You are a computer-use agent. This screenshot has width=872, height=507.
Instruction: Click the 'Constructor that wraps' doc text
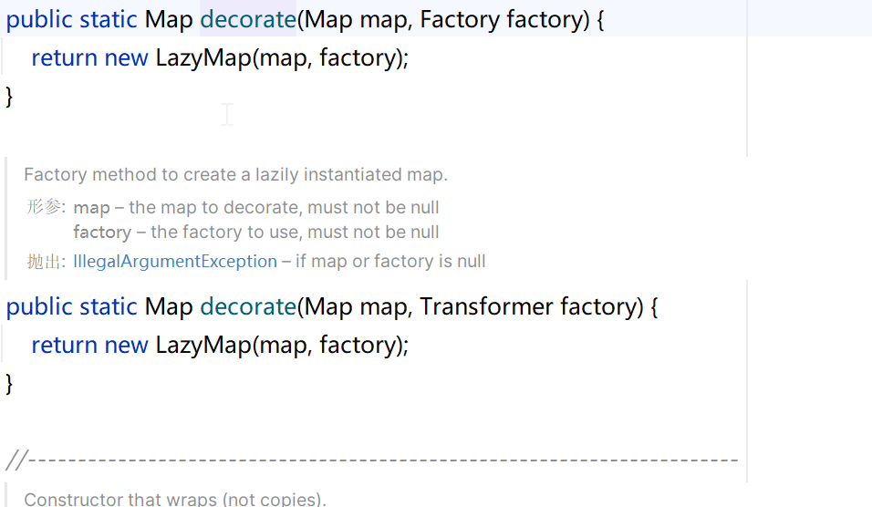pos(175,499)
